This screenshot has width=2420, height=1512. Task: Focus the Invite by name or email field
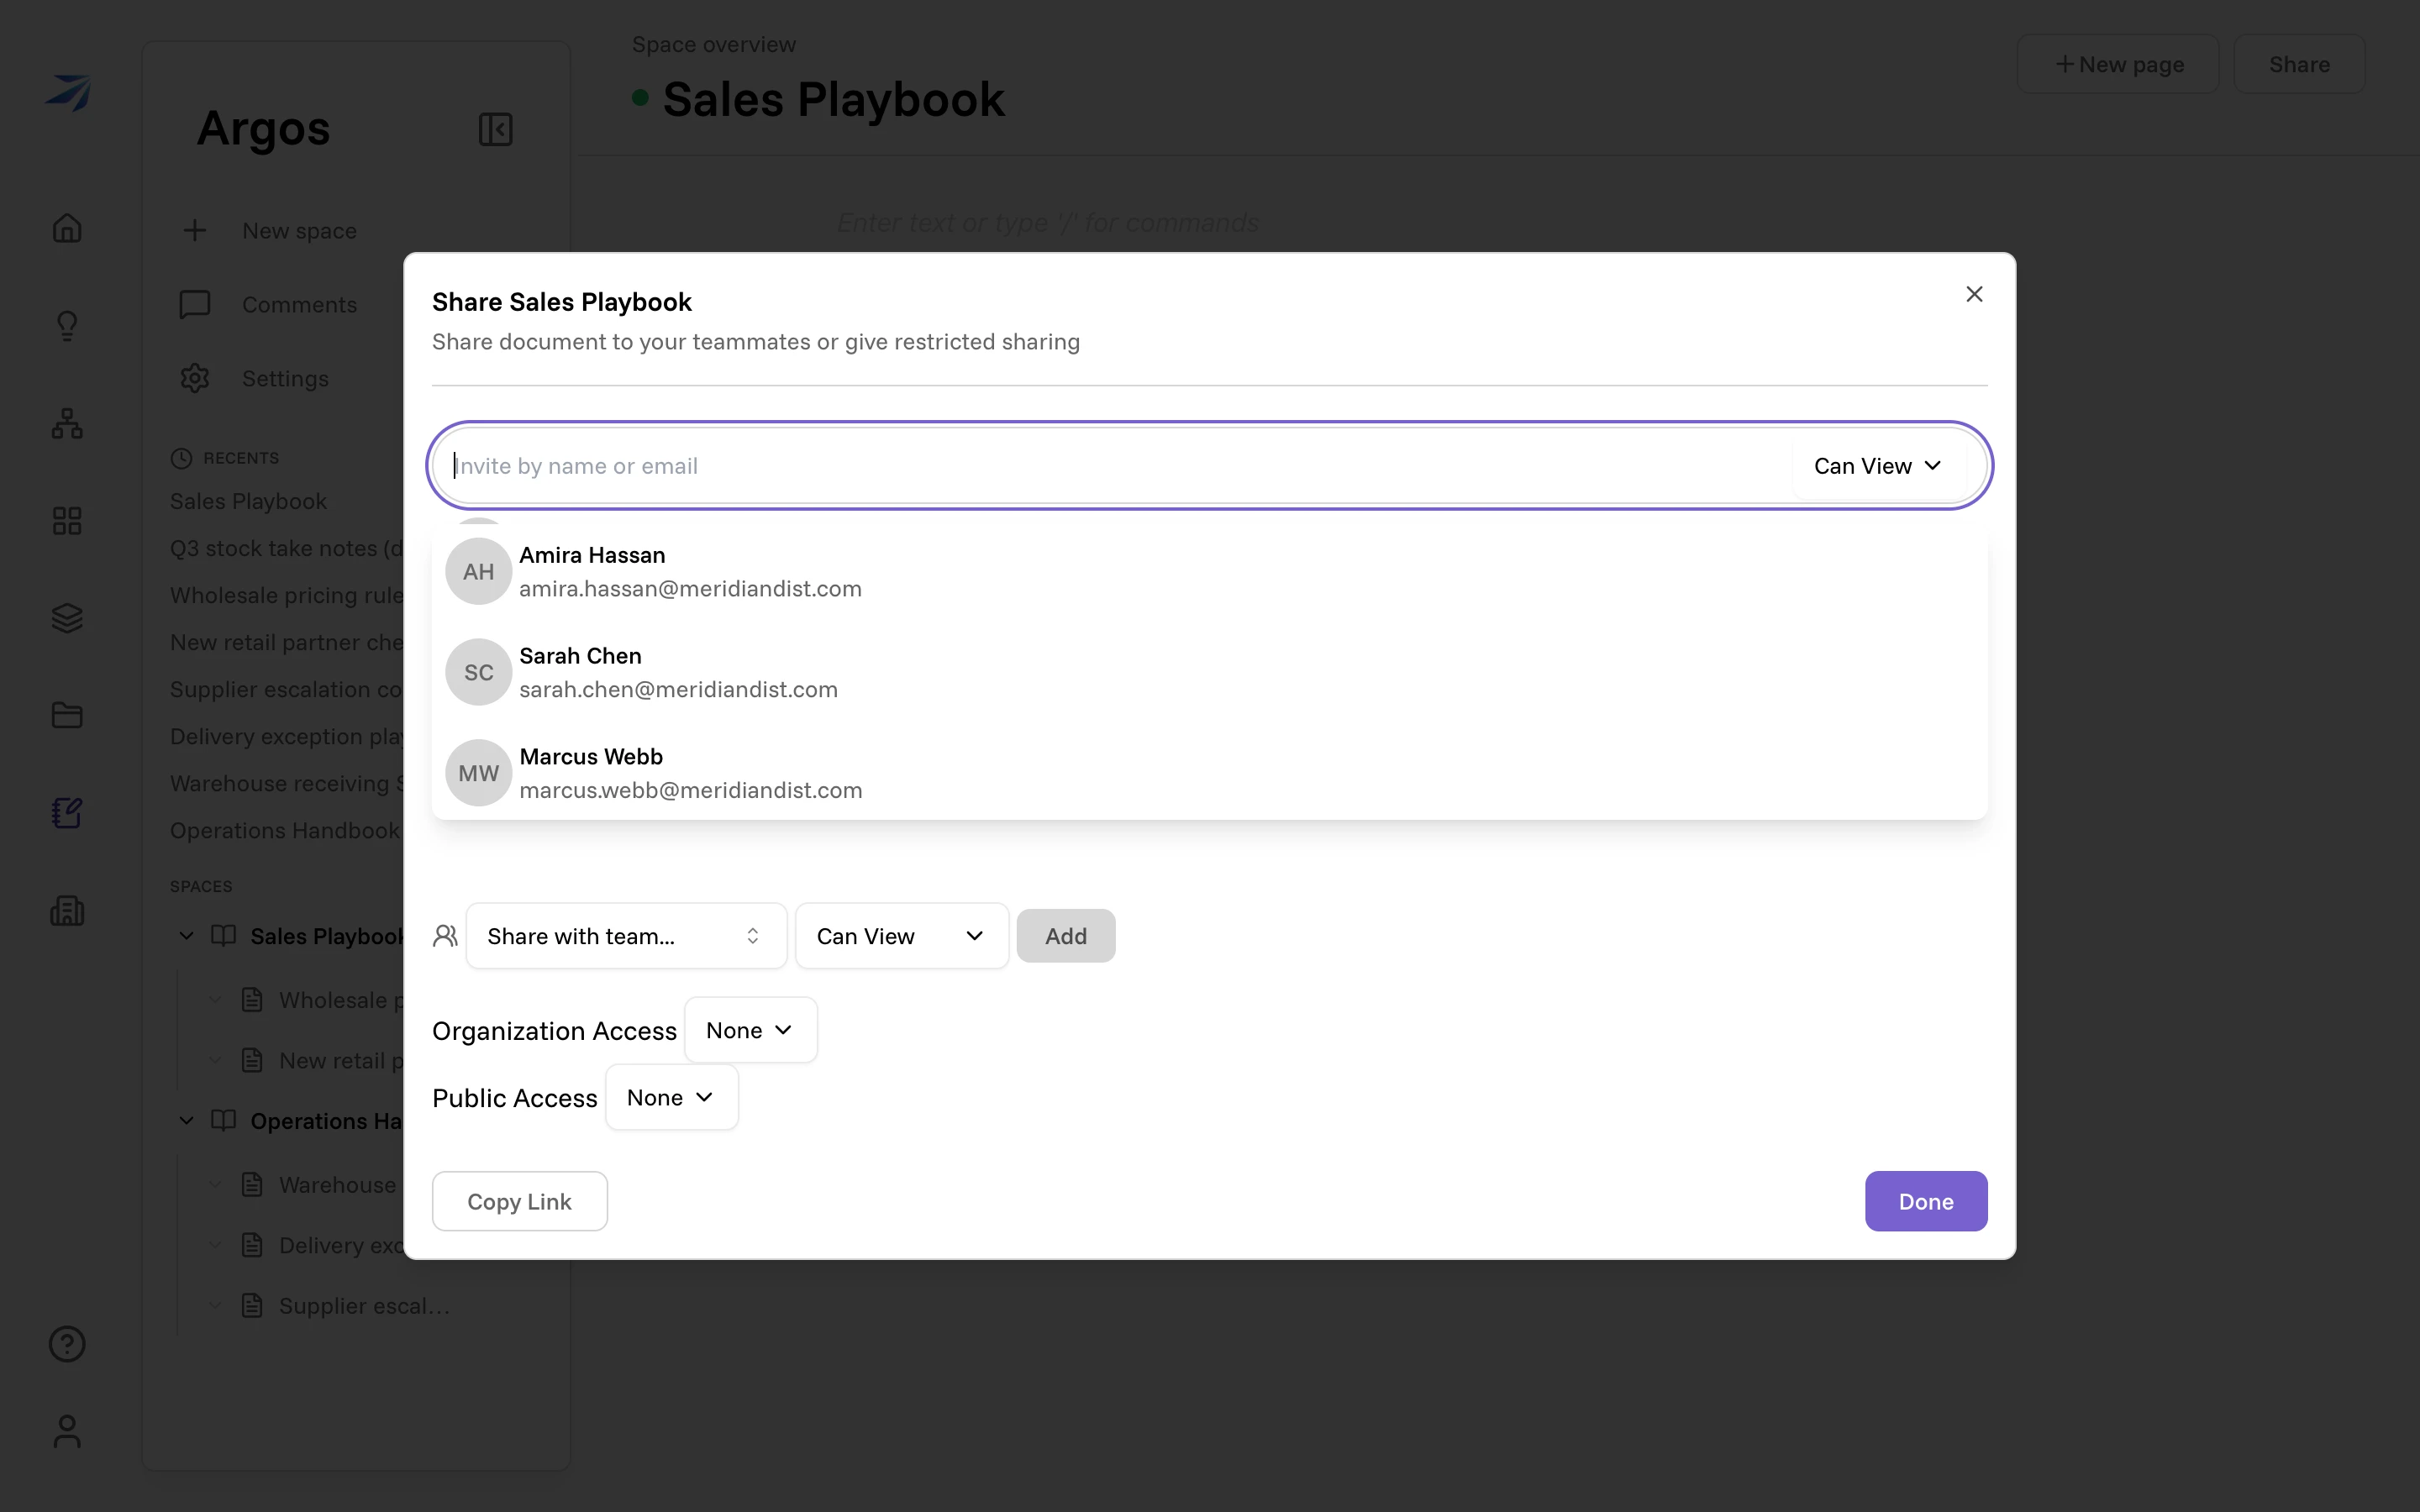(x=1113, y=466)
